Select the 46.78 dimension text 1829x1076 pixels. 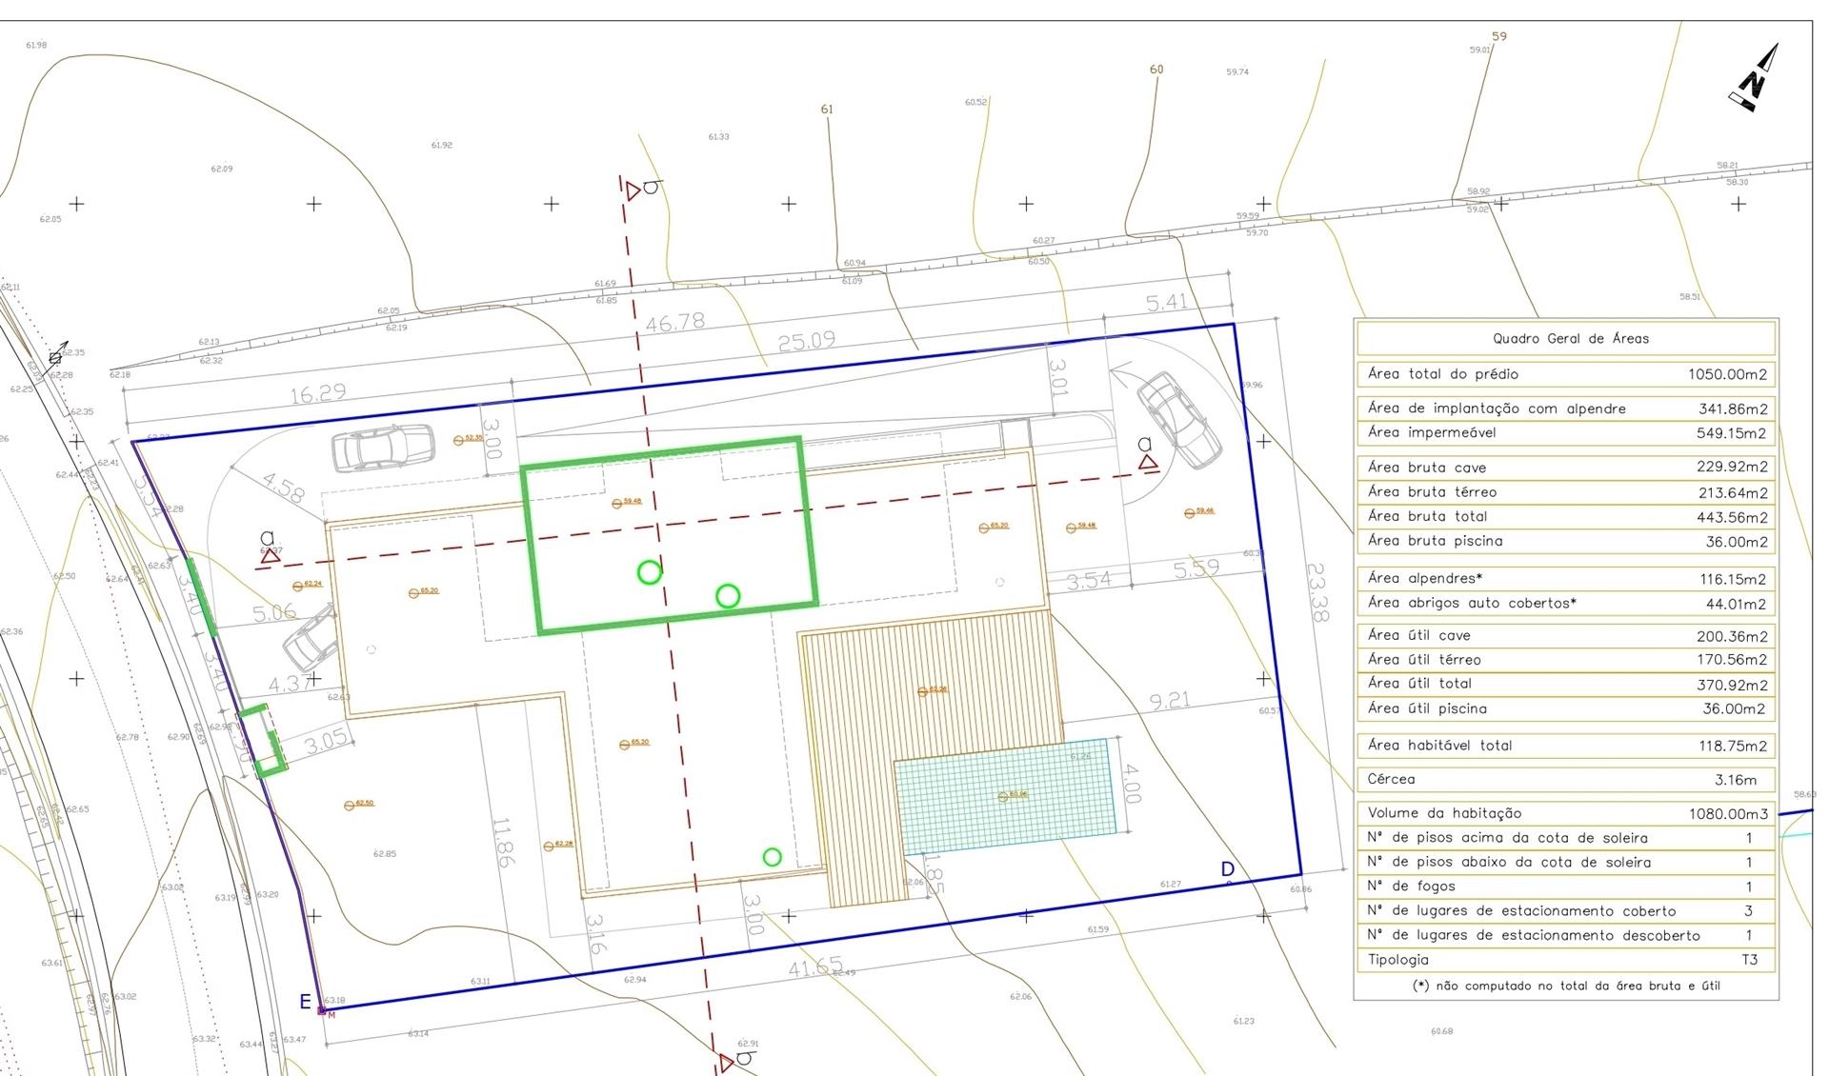click(x=675, y=323)
